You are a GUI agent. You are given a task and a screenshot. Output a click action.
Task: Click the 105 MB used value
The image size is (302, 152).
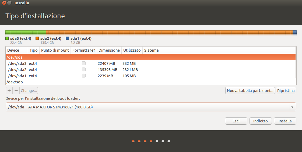point(129,76)
